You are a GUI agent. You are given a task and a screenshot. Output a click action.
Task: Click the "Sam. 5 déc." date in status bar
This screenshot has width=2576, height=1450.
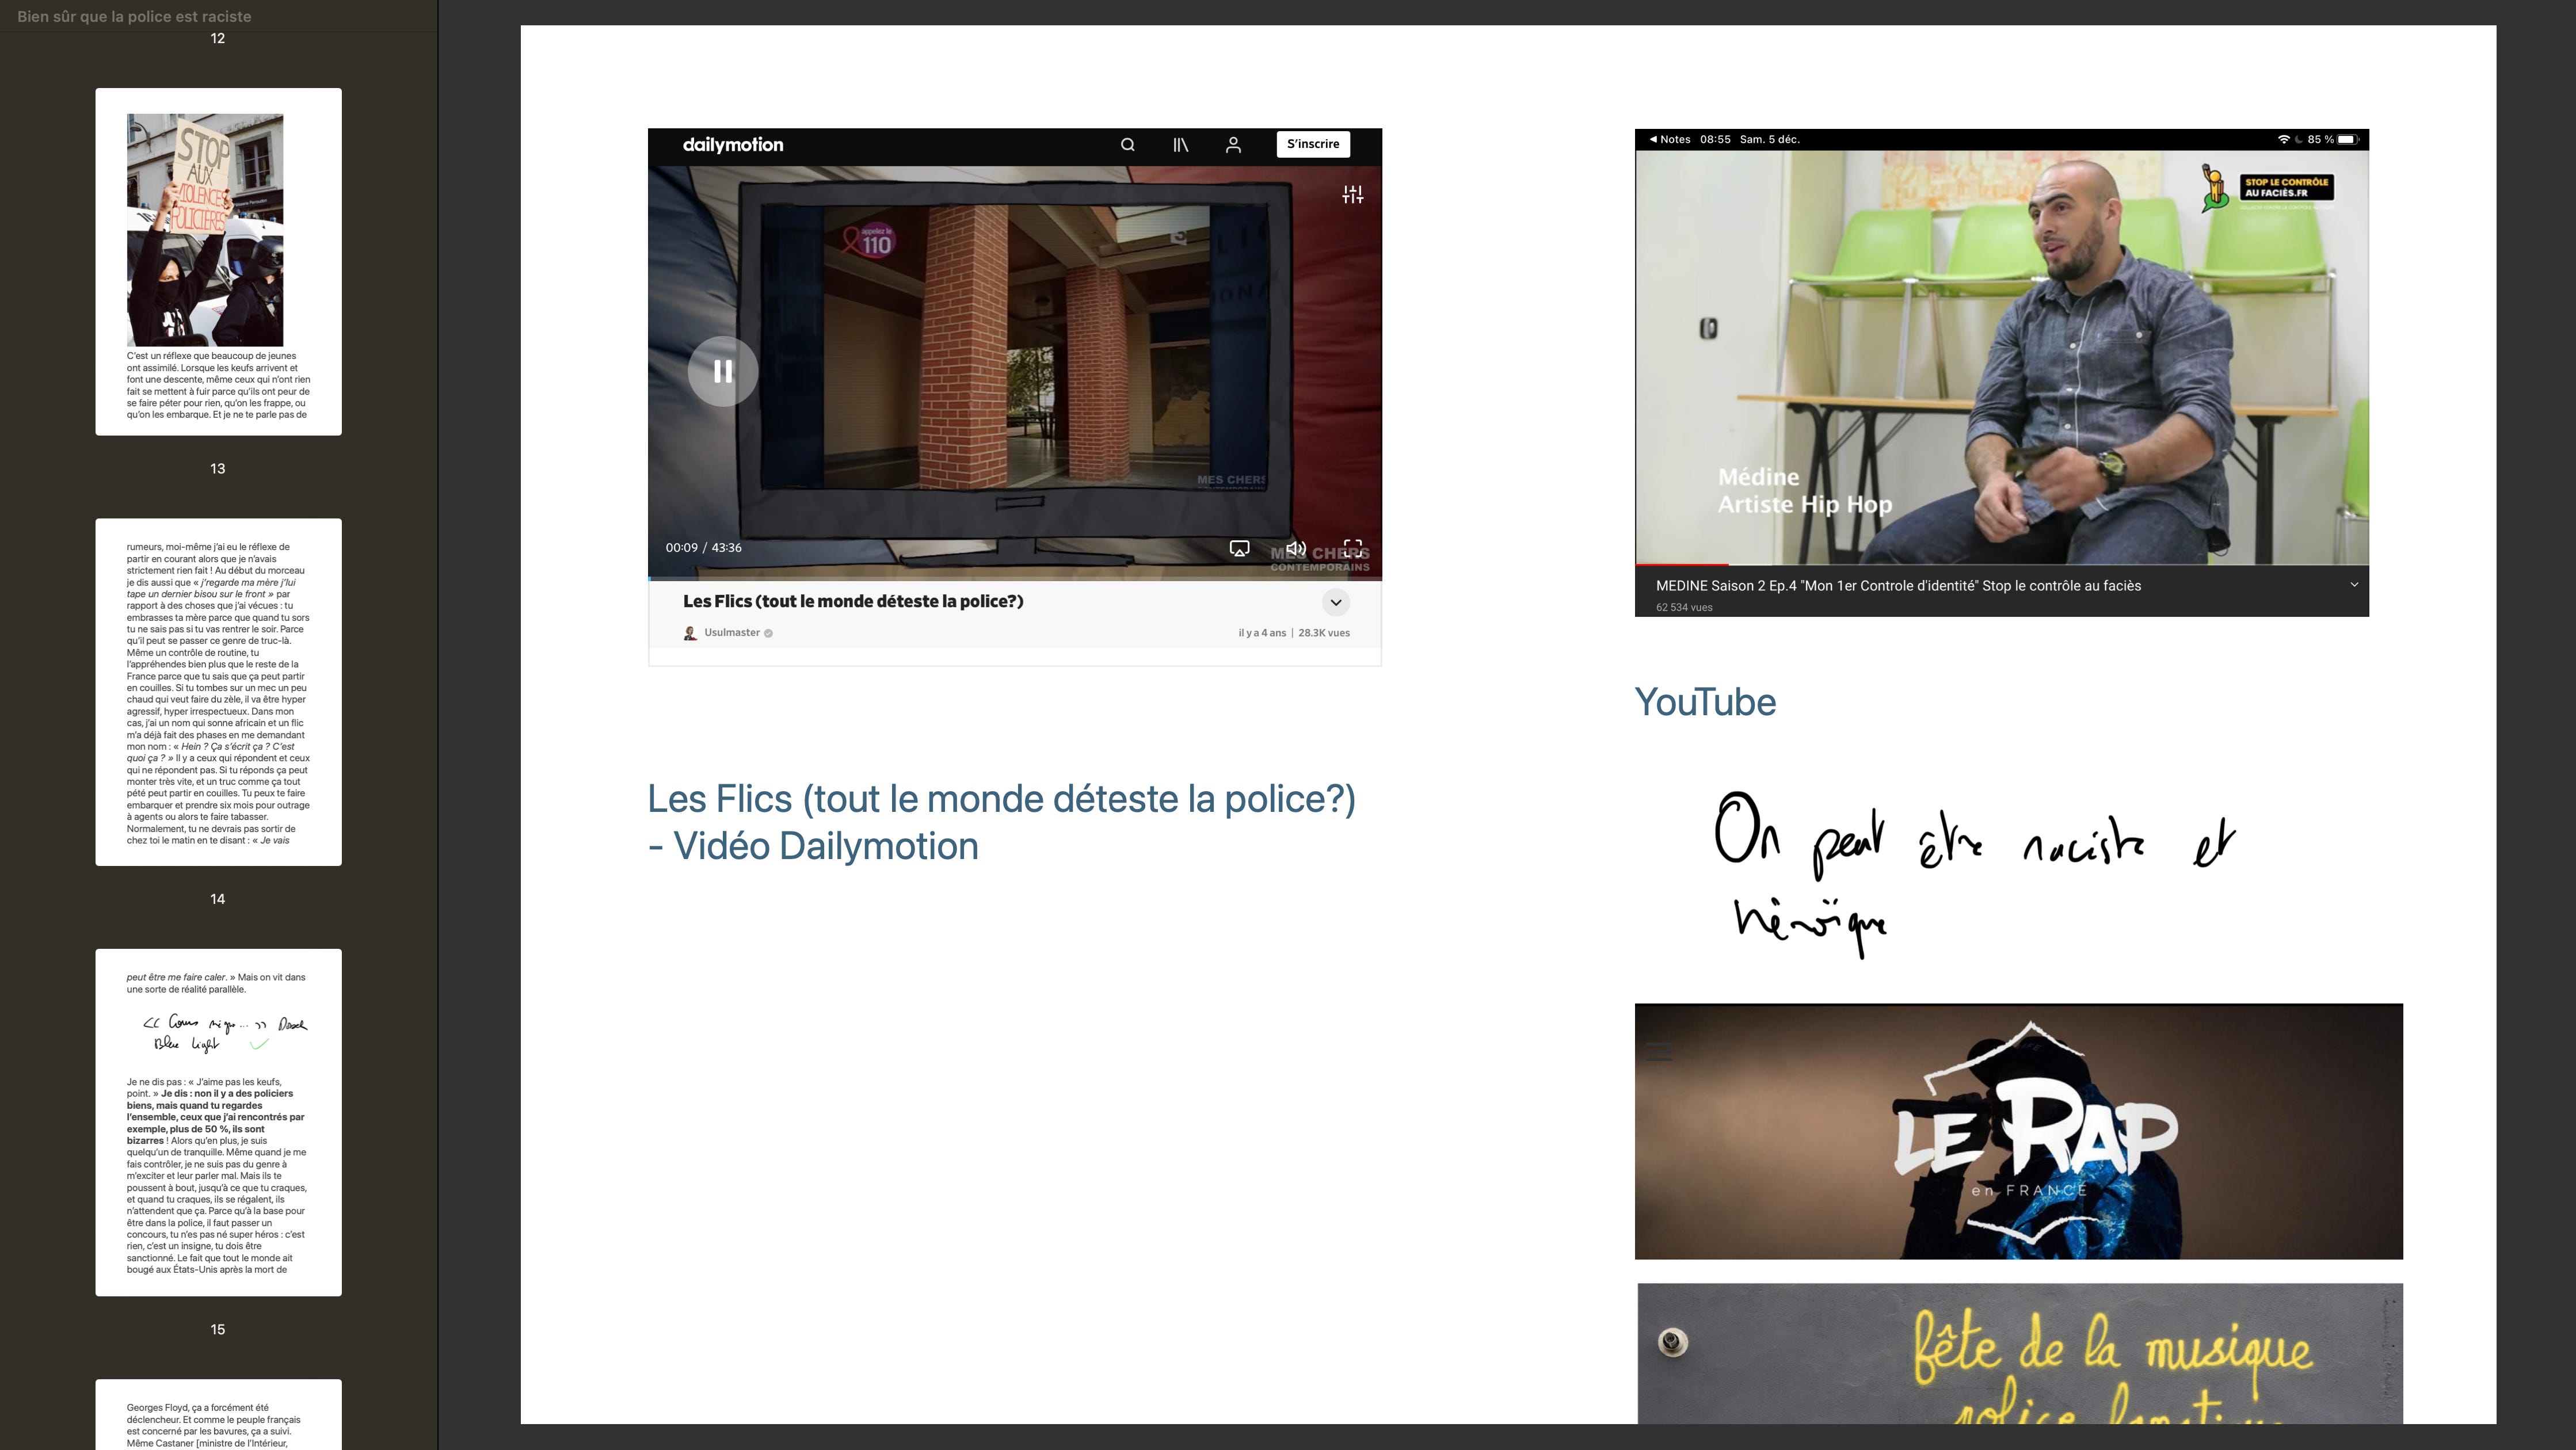click(1770, 140)
